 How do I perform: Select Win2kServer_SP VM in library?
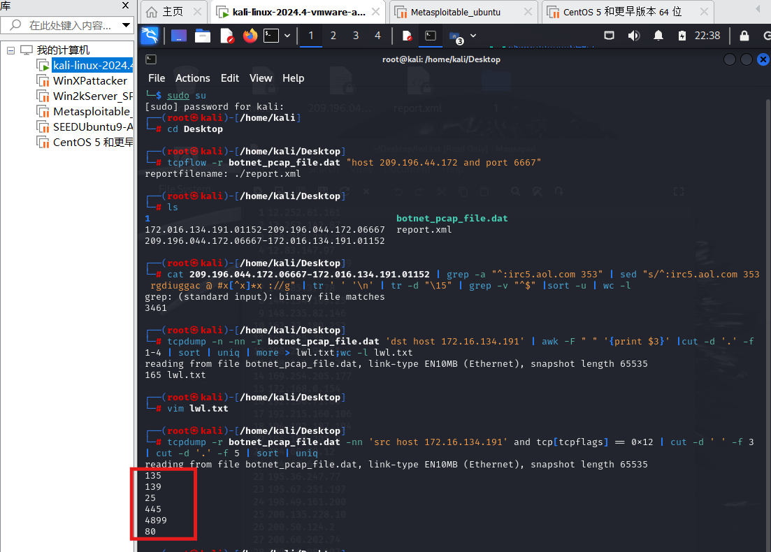click(x=93, y=96)
